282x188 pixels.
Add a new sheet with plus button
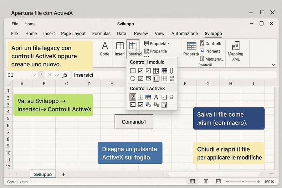click(x=63, y=174)
